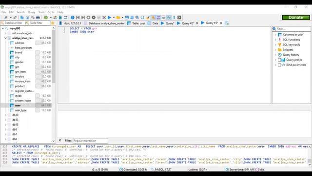Open the Edit menu

(11, 12)
